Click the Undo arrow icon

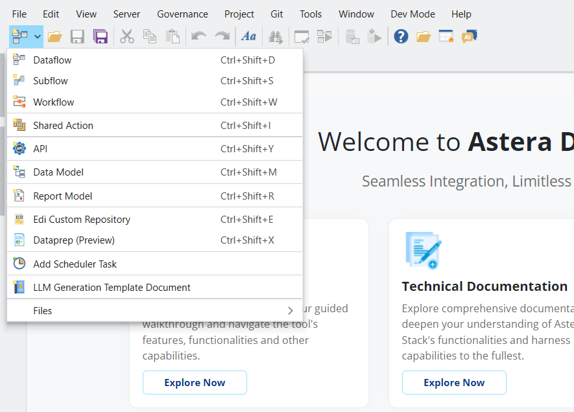click(198, 37)
